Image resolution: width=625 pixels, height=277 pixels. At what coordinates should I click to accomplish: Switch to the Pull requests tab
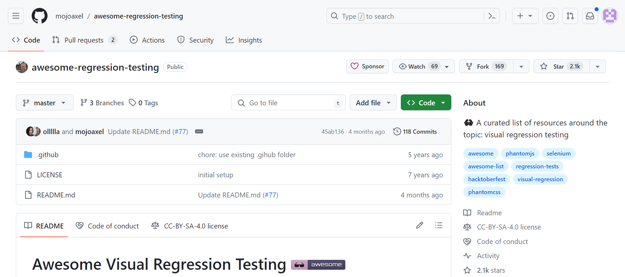84,40
